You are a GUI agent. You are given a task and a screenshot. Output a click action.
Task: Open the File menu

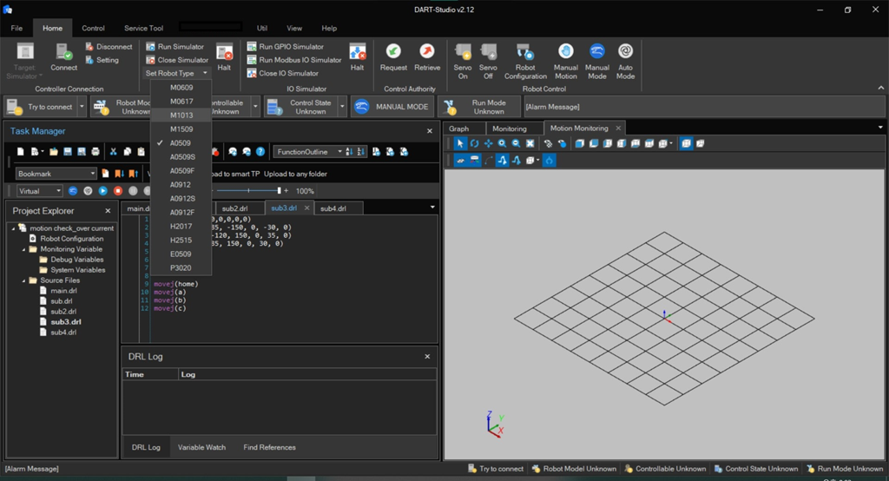click(x=17, y=28)
